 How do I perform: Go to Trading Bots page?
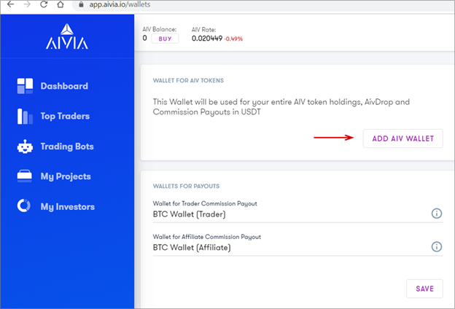click(55, 146)
